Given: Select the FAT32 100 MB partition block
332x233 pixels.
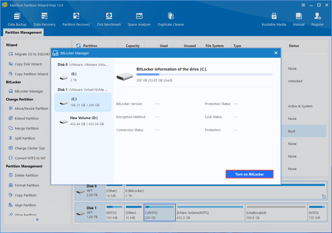Looking at the screenshot, I should pyautogui.click(x=114, y=212).
